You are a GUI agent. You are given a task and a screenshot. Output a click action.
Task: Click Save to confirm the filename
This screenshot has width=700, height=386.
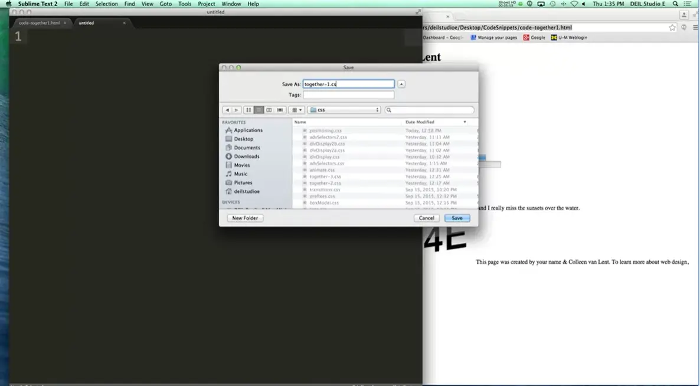[457, 218]
